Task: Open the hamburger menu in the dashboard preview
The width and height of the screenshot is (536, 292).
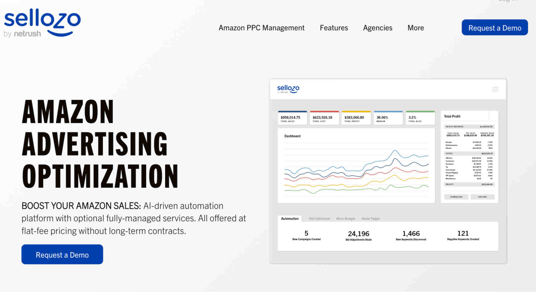Action: tap(496, 89)
